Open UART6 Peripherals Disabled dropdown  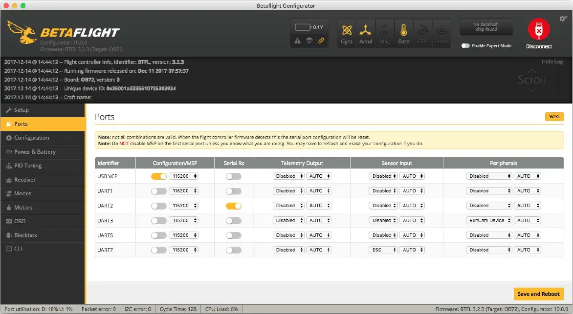(489, 235)
